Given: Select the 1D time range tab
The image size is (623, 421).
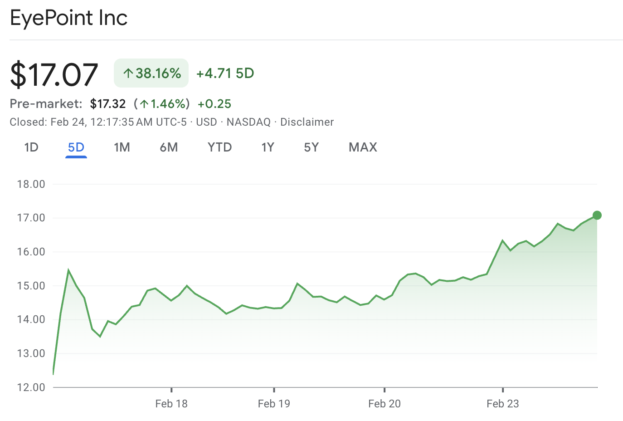Looking at the screenshot, I should [x=31, y=147].
